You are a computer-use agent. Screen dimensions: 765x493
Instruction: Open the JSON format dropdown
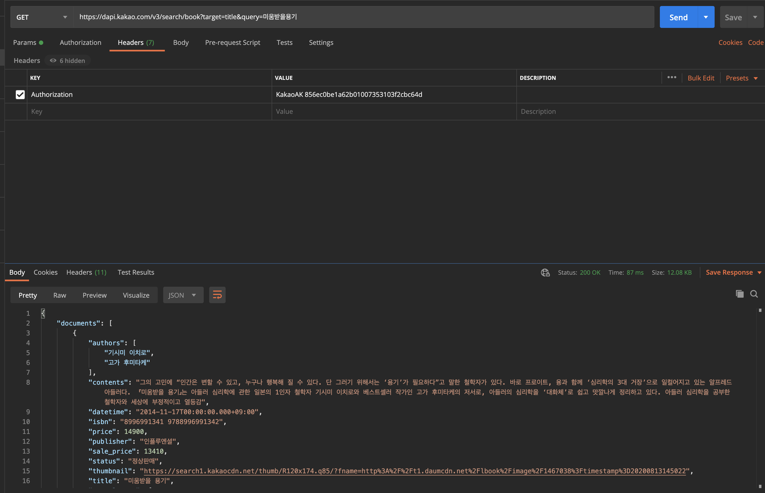tap(183, 295)
